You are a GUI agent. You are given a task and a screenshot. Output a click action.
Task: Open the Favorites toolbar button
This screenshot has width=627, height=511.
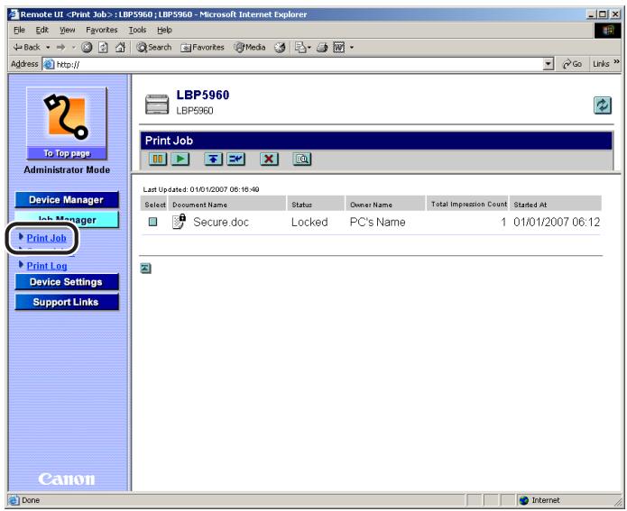[x=202, y=48]
